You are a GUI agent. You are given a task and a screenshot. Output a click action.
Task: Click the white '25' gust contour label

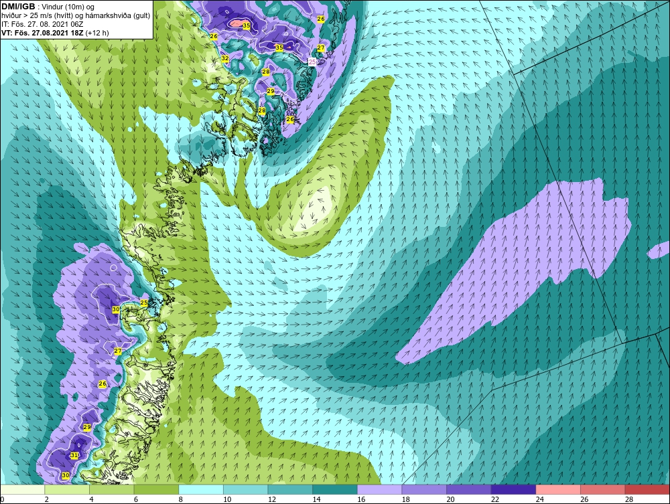pyautogui.click(x=312, y=62)
